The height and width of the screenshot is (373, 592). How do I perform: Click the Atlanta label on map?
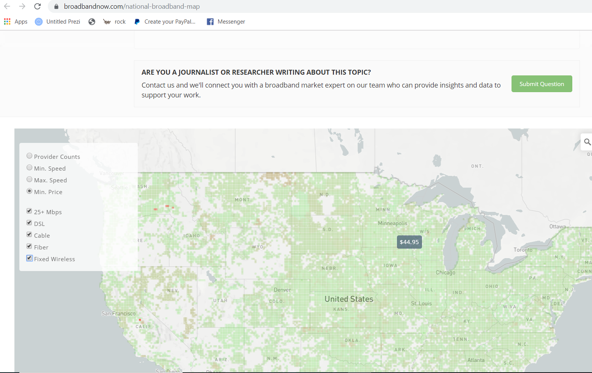tap(476, 360)
